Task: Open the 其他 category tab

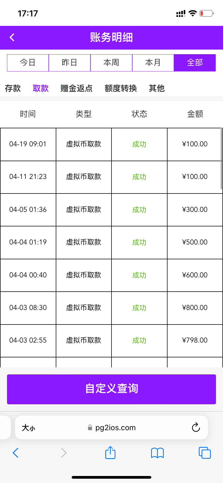Action: (x=156, y=88)
